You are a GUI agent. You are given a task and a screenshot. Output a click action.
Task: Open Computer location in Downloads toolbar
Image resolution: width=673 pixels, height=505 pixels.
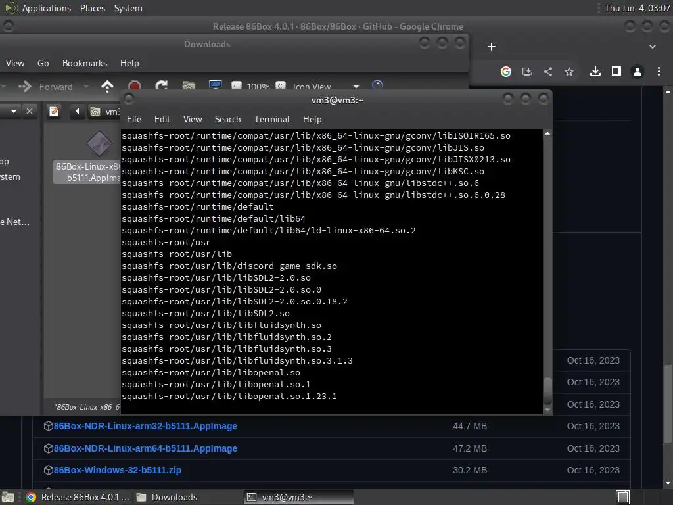point(215,86)
